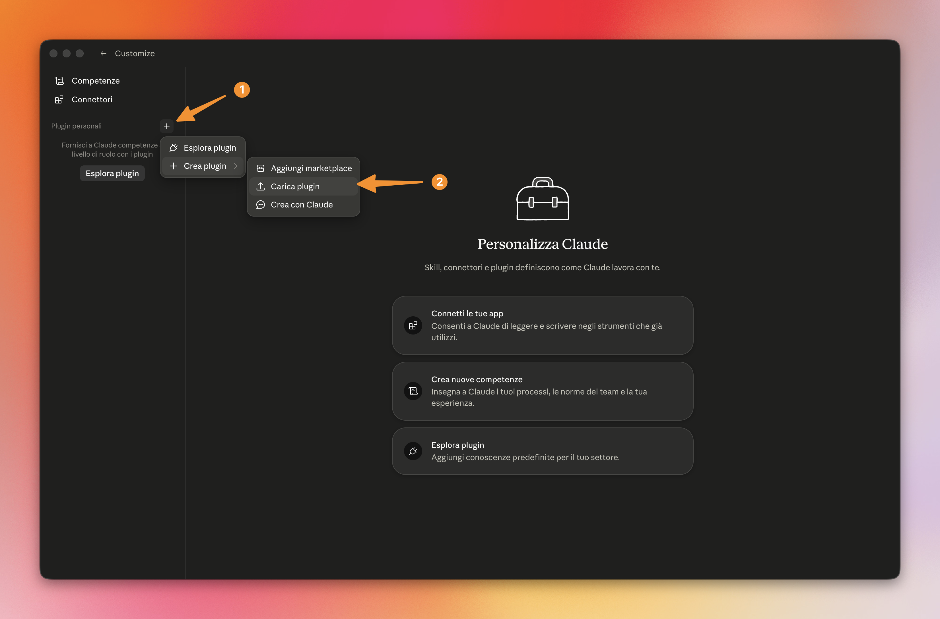
Task: Click the Connettori blocks icon in sidebar
Action: (59, 99)
